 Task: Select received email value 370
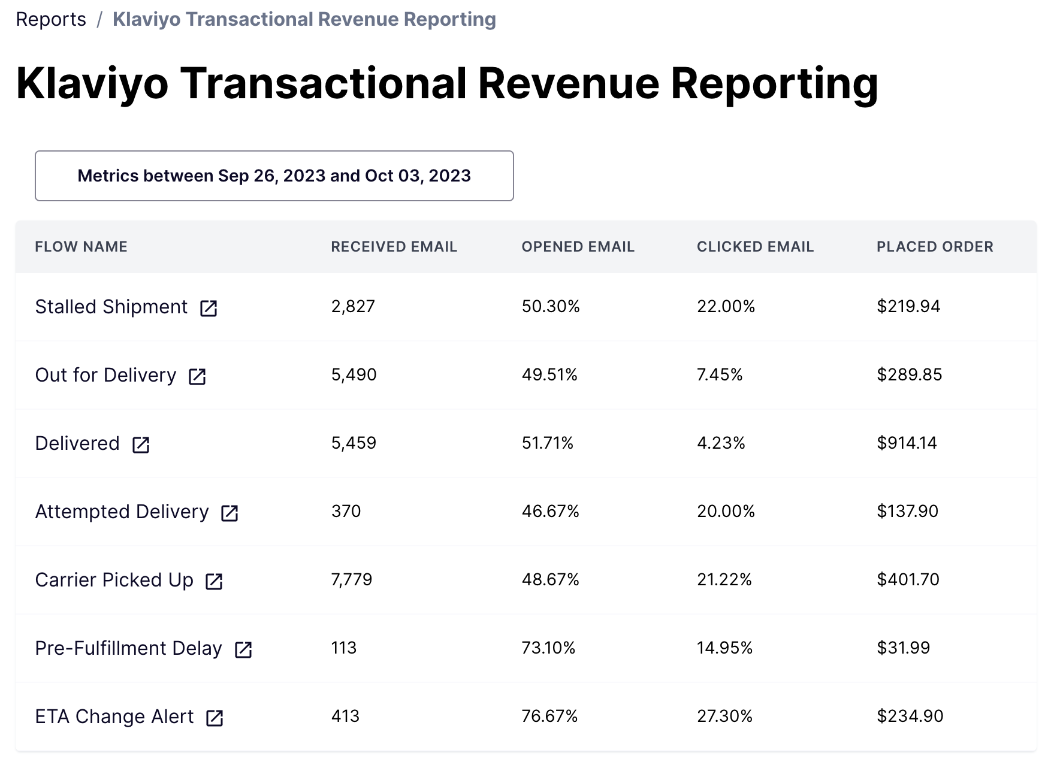[346, 511]
